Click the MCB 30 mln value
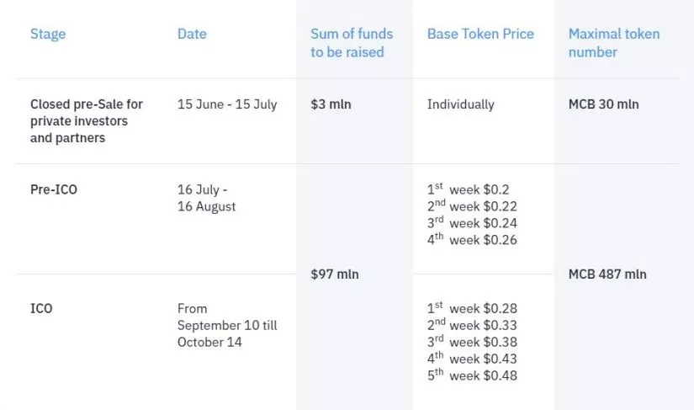The width and height of the screenshot is (694, 410). [x=603, y=105]
